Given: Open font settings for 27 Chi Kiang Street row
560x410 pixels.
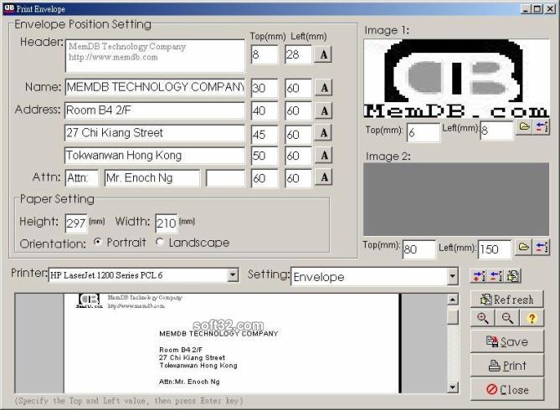Looking at the screenshot, I should (323, 133).
